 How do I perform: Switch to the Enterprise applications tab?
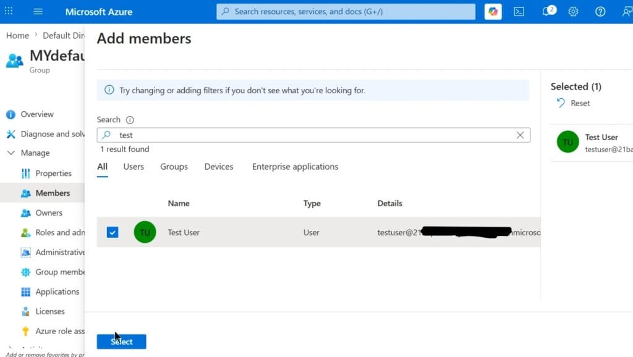[x=295, y=167]
